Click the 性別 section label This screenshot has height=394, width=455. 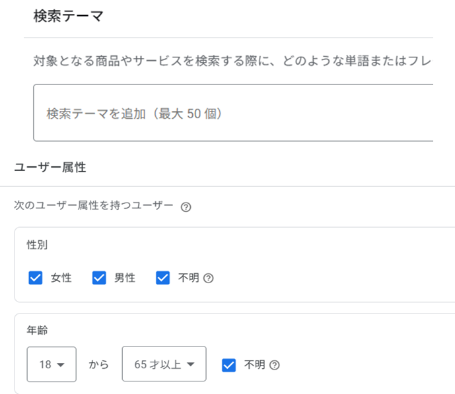point(37,245)
